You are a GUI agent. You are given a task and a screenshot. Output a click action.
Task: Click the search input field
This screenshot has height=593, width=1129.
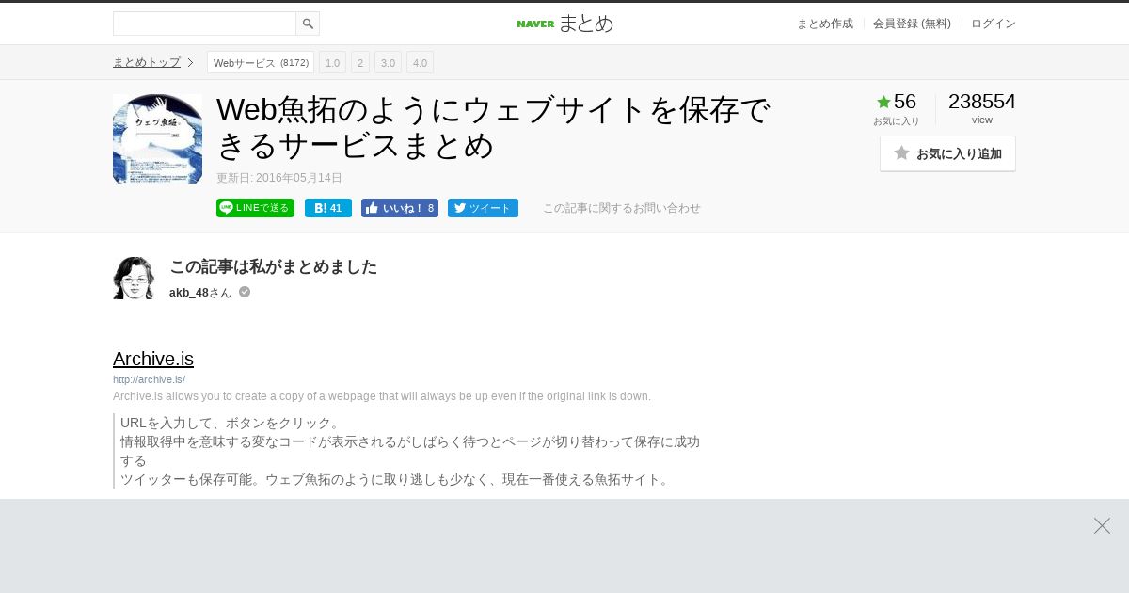tap(204, 24)
